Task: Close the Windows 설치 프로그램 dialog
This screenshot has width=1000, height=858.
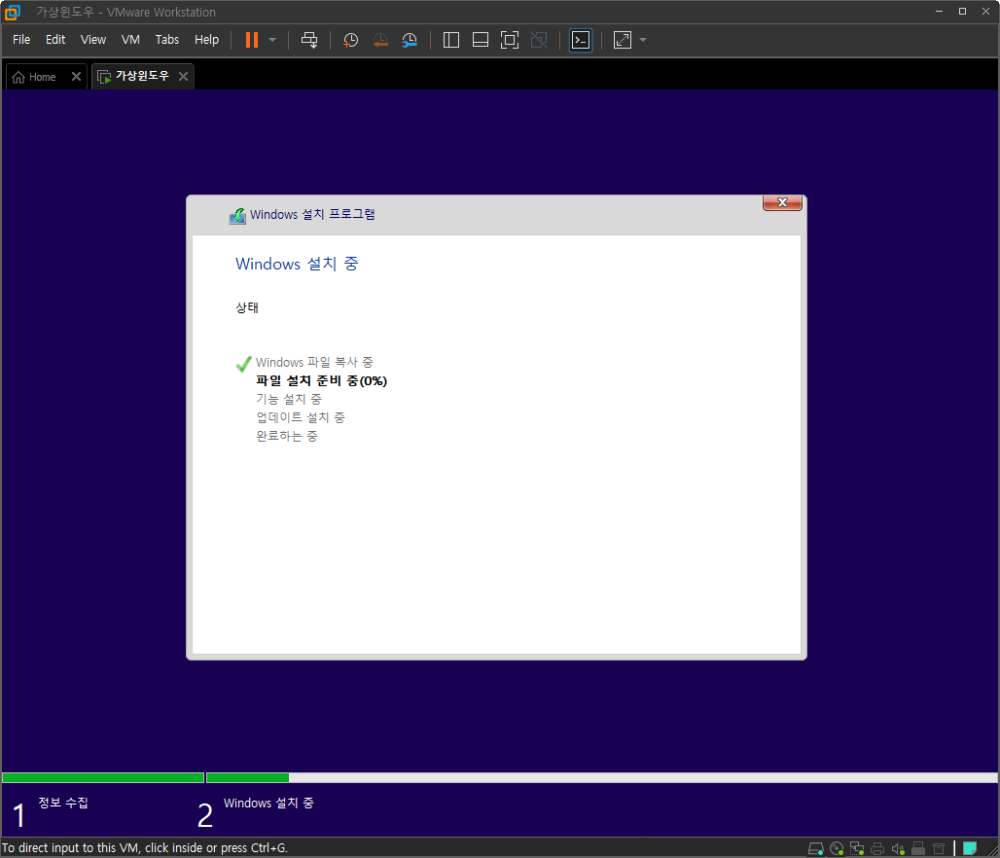Action: click(782, 202)
